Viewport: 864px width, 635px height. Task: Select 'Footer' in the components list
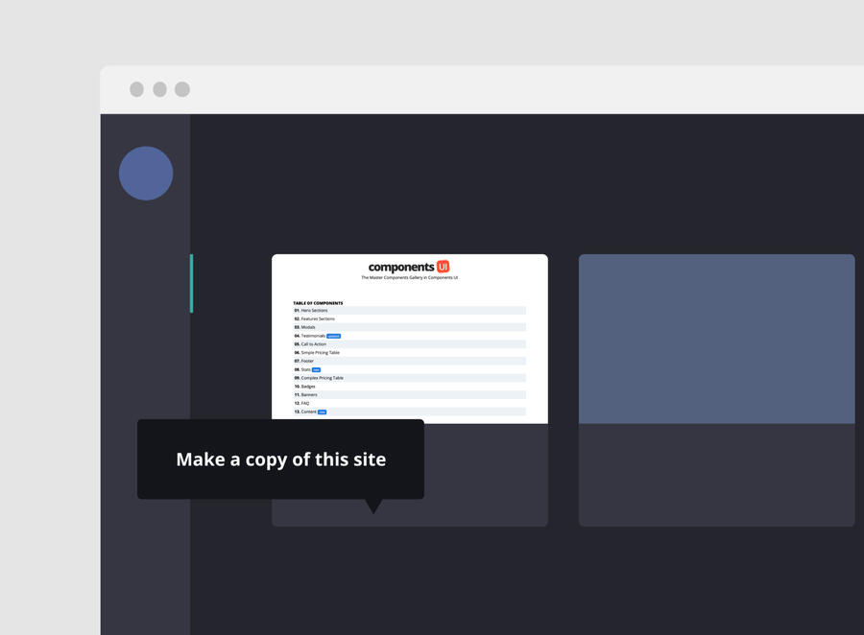click(x=307, y=361)
